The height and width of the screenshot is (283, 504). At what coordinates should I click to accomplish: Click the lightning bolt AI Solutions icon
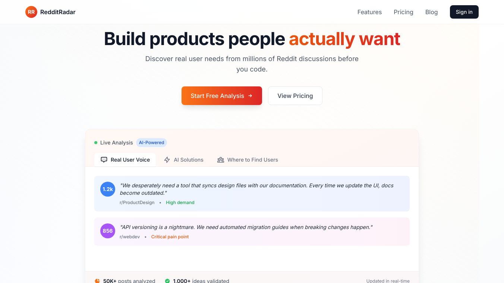pyautogui.click(x=167, y=160)
